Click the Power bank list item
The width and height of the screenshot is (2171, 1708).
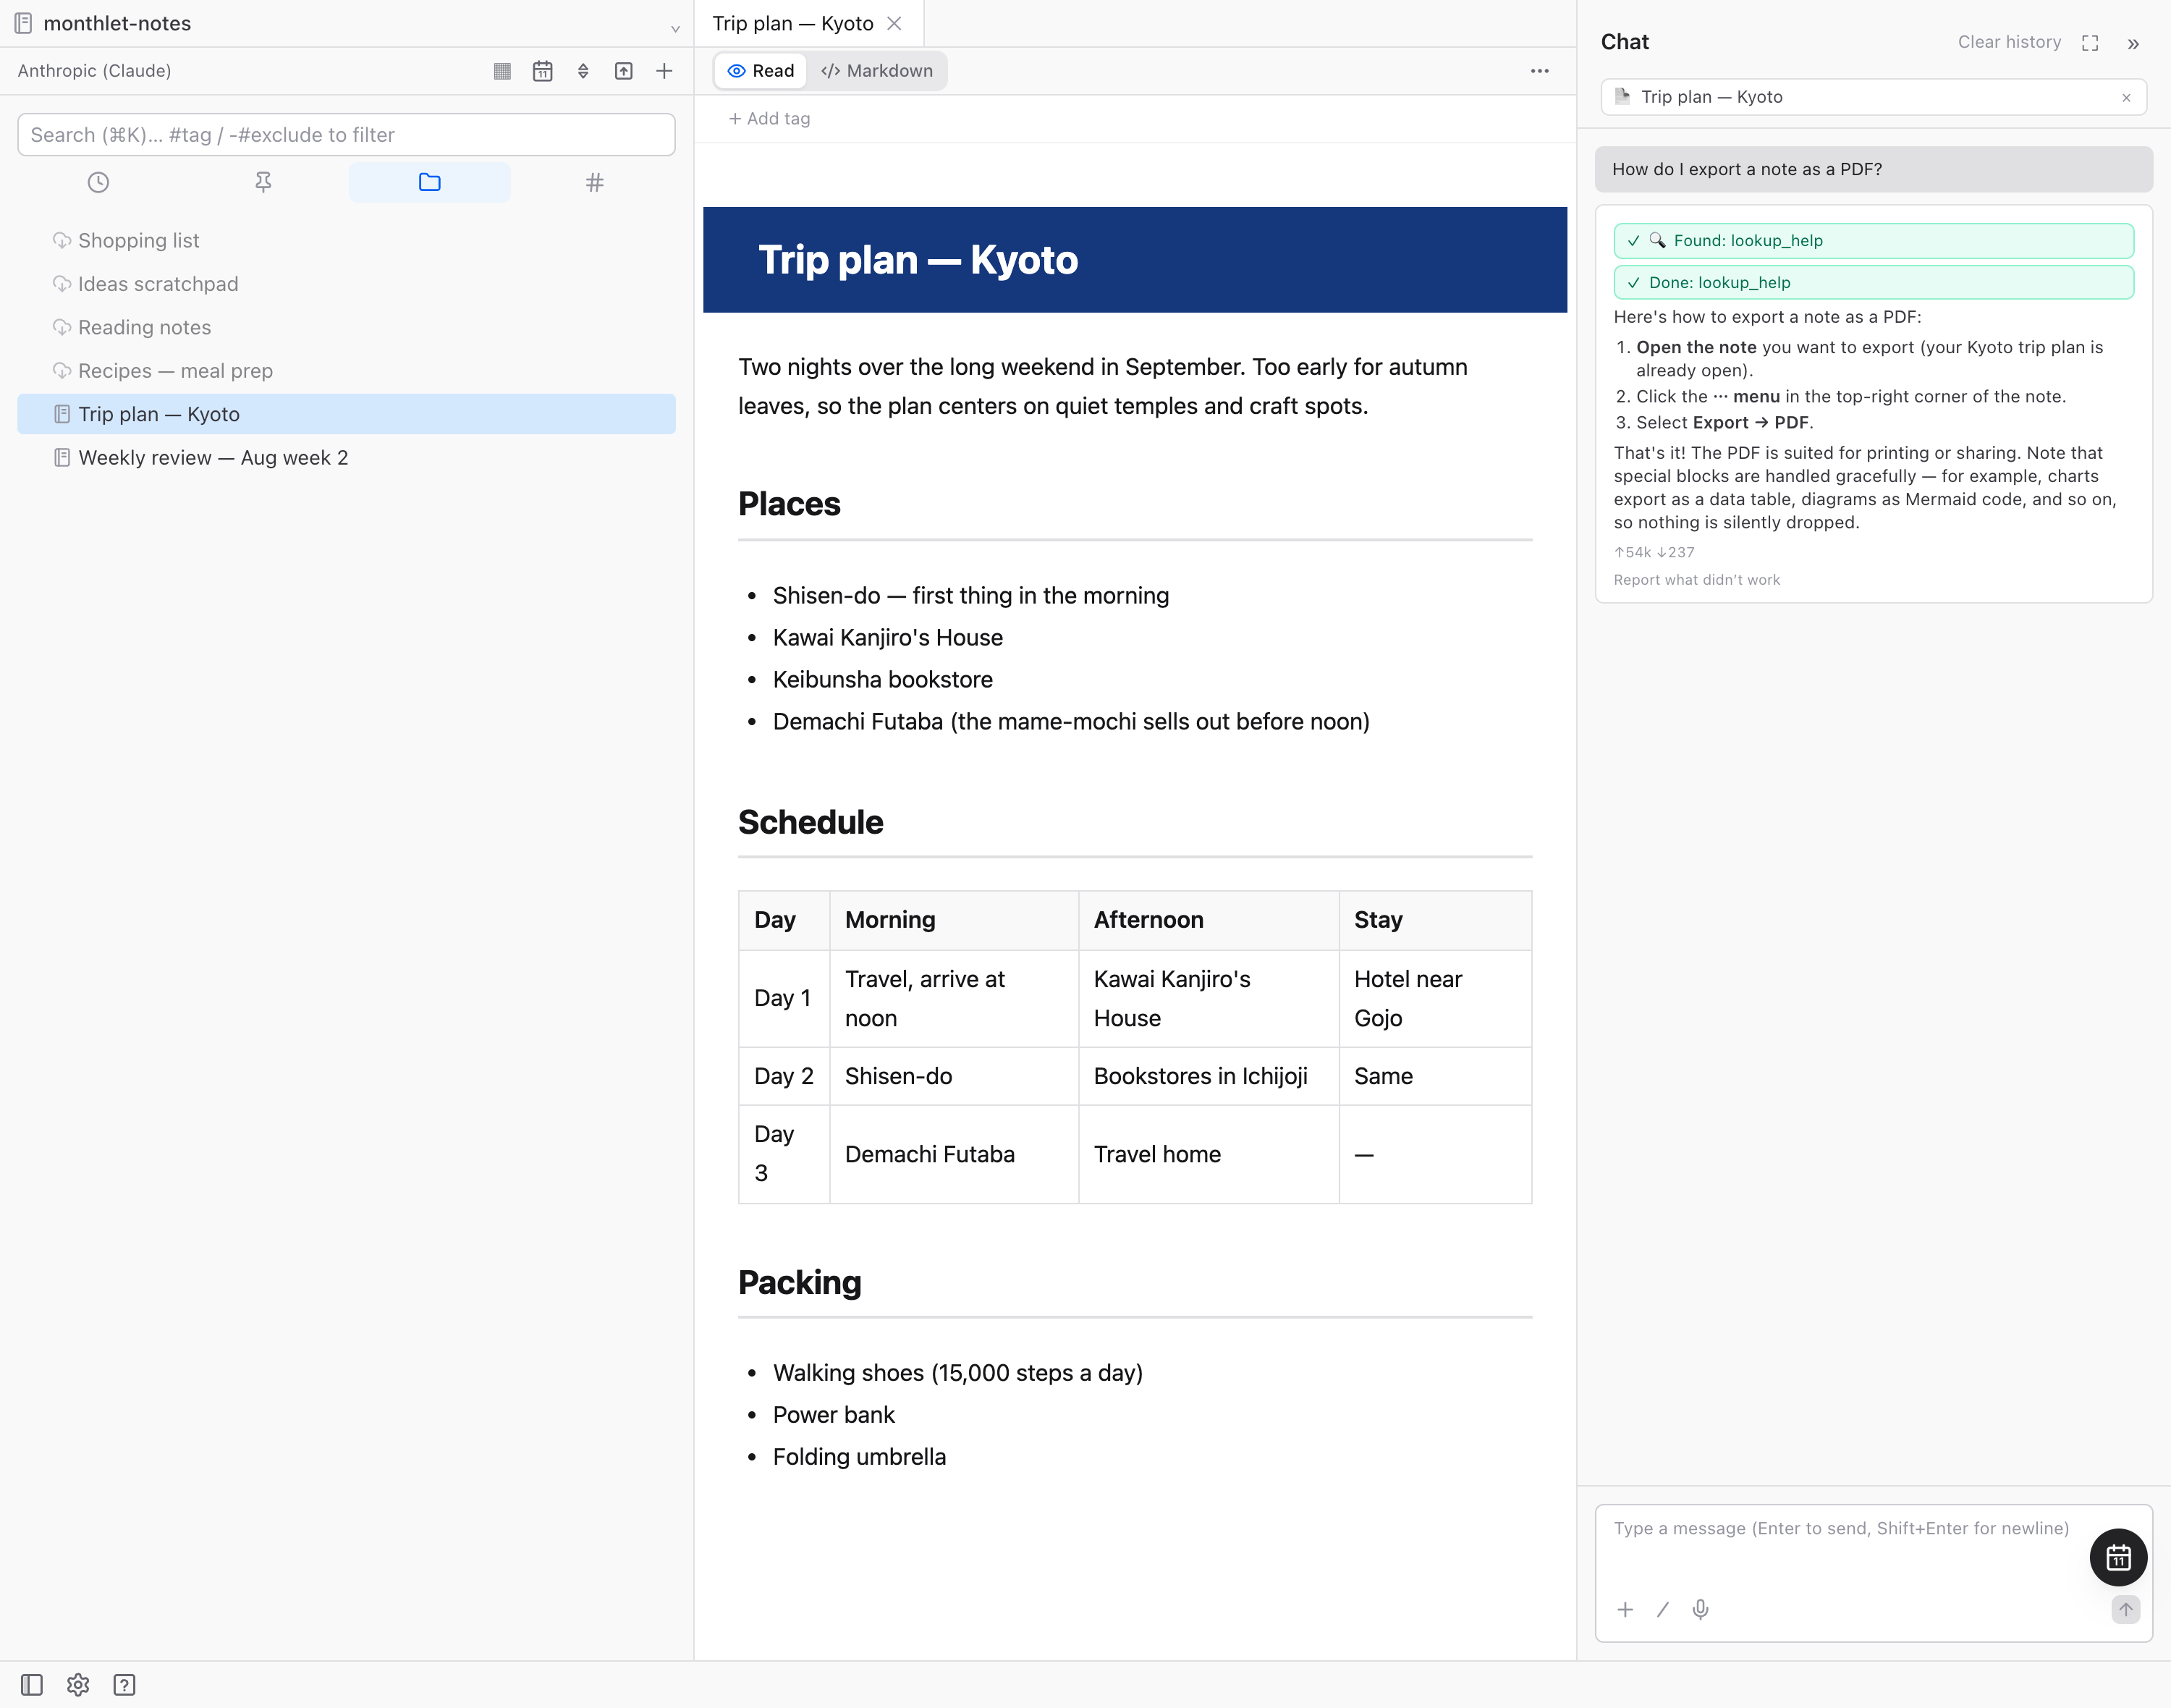coord(834,1415)
